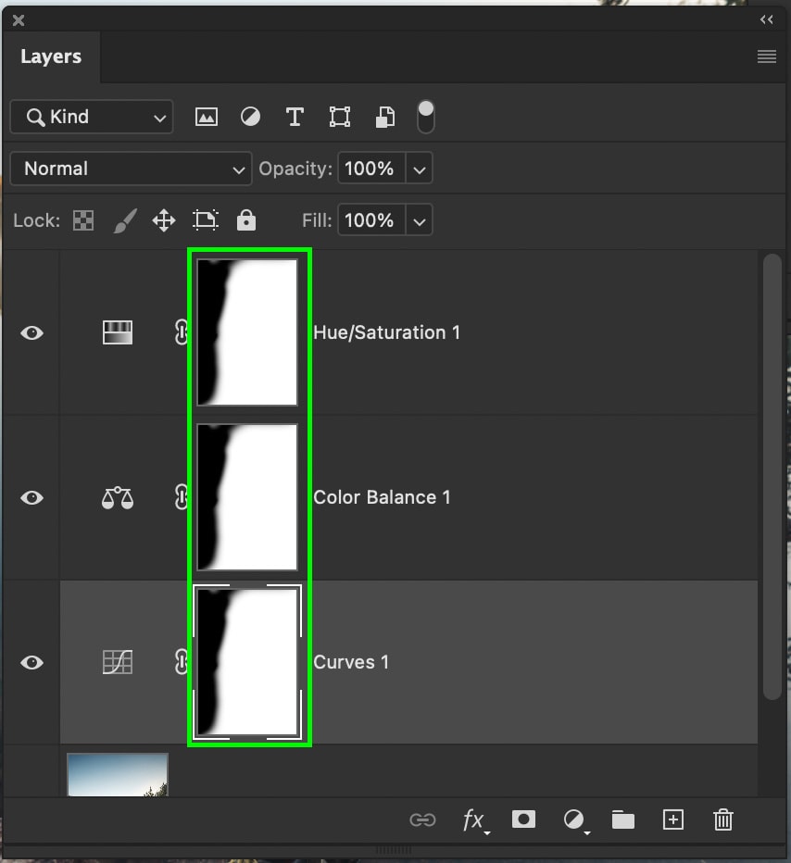Expand the Opacity slider arrow
This screenshot has height=863, width=791.
[420, 169]
